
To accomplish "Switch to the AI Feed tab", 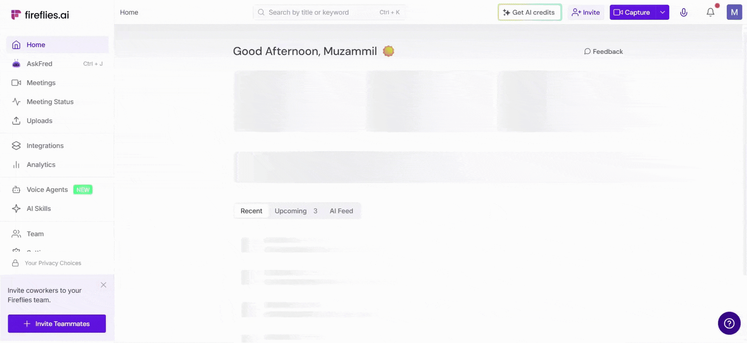I will [x=341, y=211].
